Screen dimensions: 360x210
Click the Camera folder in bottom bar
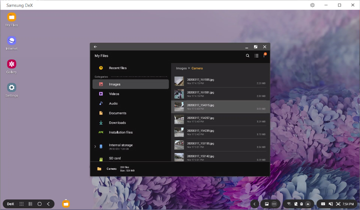coord(111,169)
